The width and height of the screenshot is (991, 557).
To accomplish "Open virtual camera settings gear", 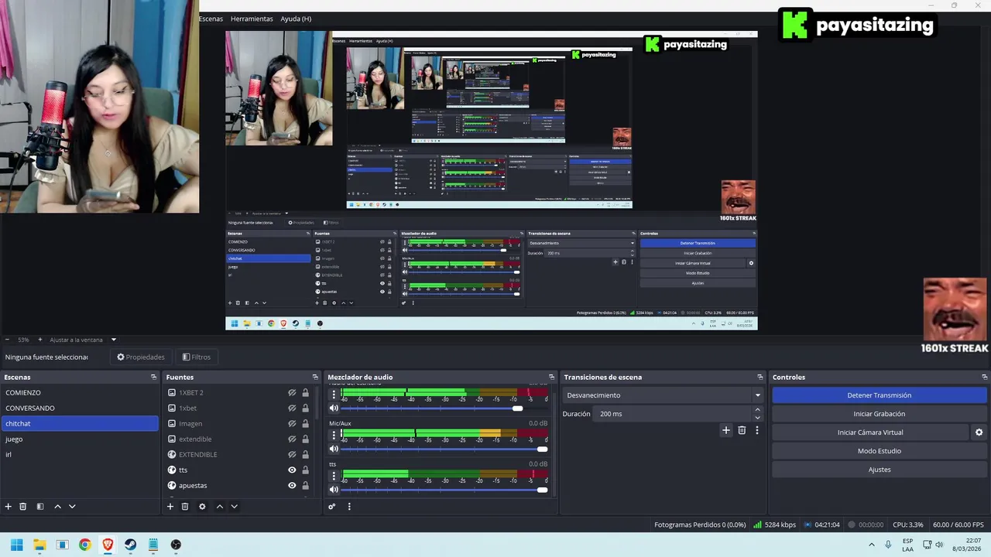I will (979, 432).
